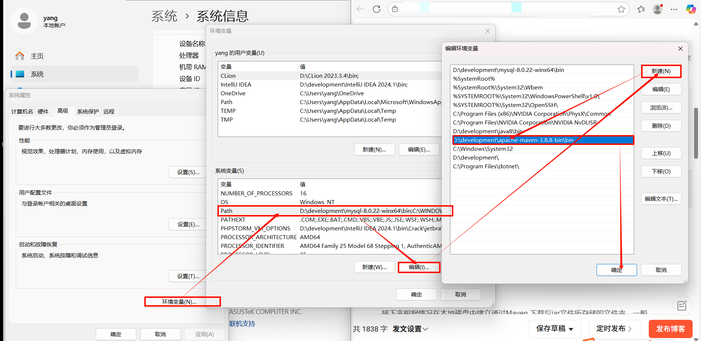The height and width of the screenshot is (341, 701).
Task: Click 新建(W)... under system variables
Action: [374, 267]
